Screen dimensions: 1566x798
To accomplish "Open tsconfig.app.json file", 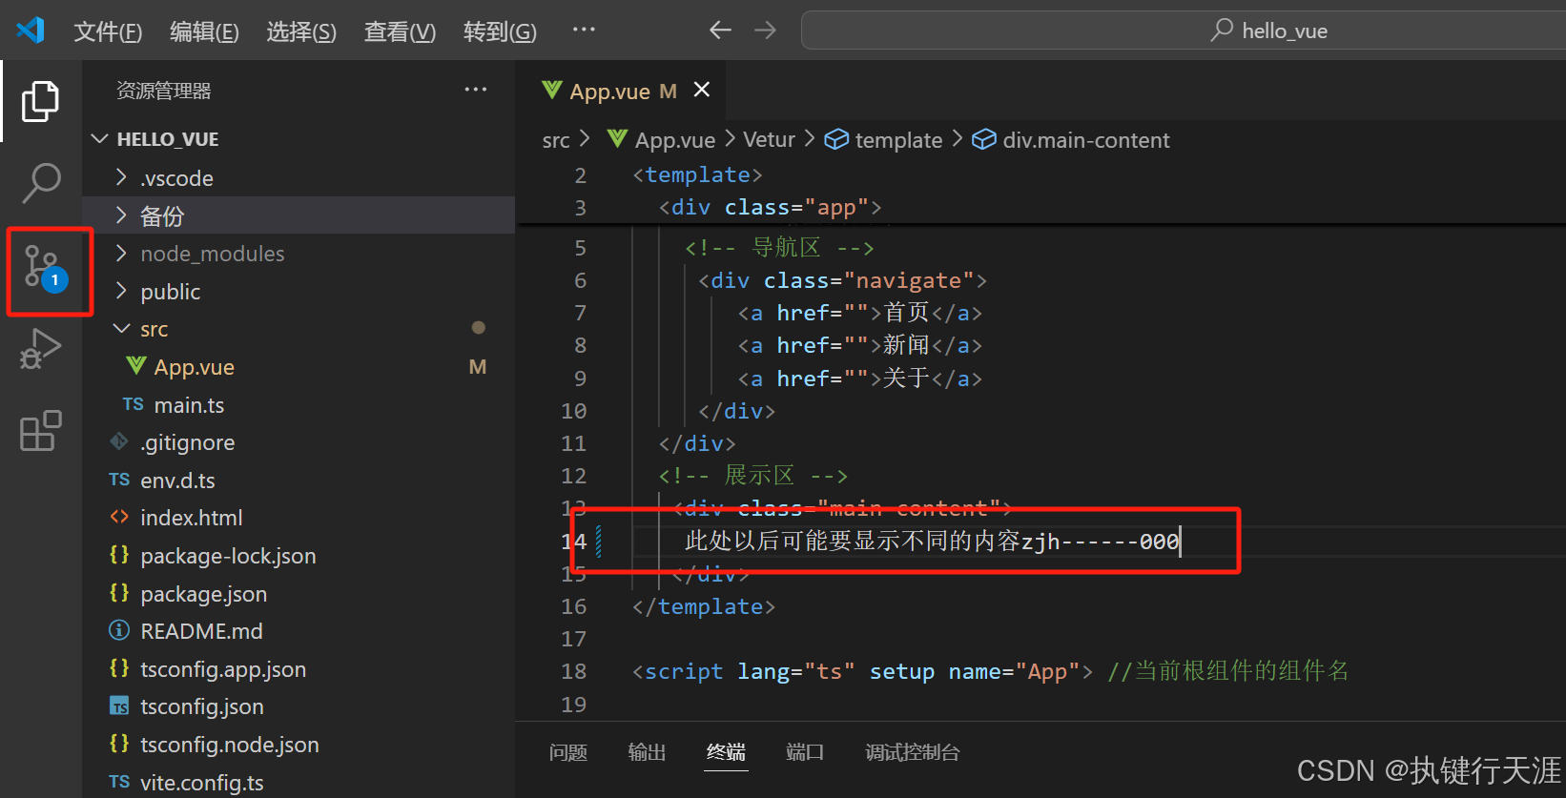I will click(299, 669).
